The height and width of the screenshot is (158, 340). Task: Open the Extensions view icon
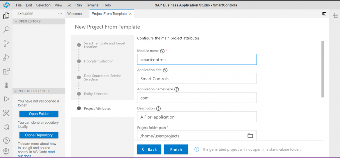[x=6, y=71]
